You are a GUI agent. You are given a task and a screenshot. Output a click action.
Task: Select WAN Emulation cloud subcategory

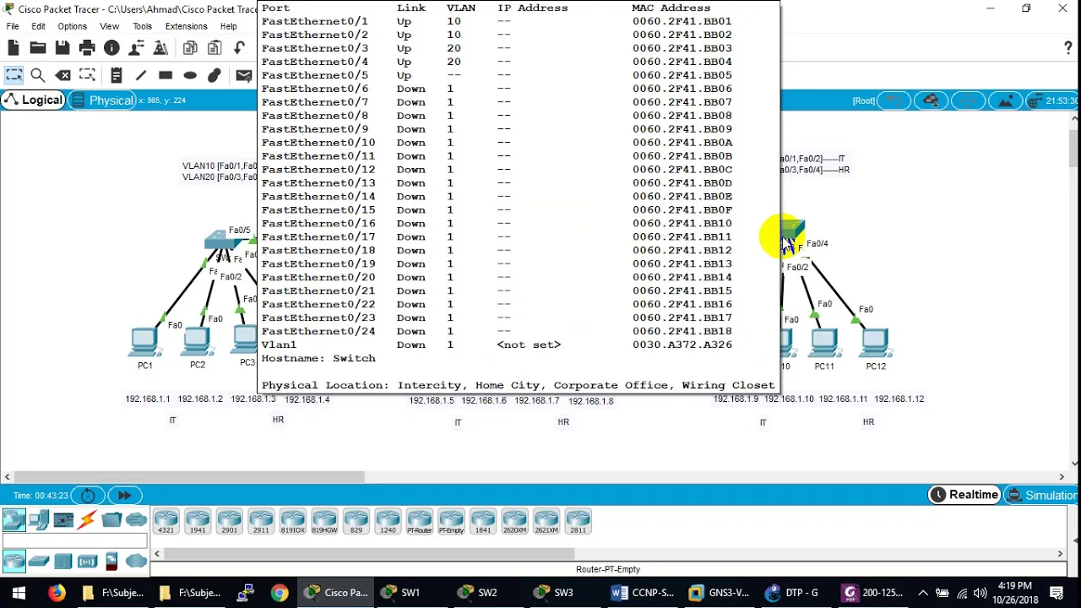(136, 561)
